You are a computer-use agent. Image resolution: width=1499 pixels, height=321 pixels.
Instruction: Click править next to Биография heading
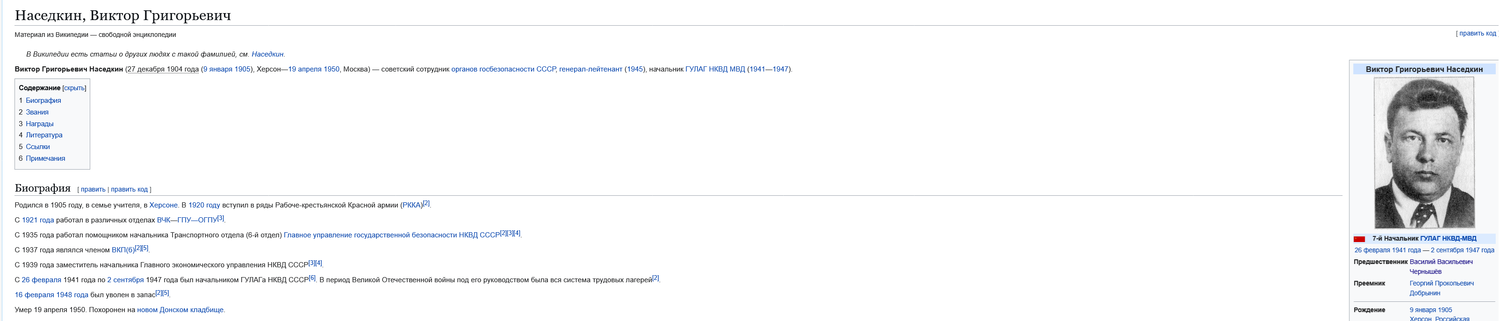pyautogui.click(x=93, y=190)
